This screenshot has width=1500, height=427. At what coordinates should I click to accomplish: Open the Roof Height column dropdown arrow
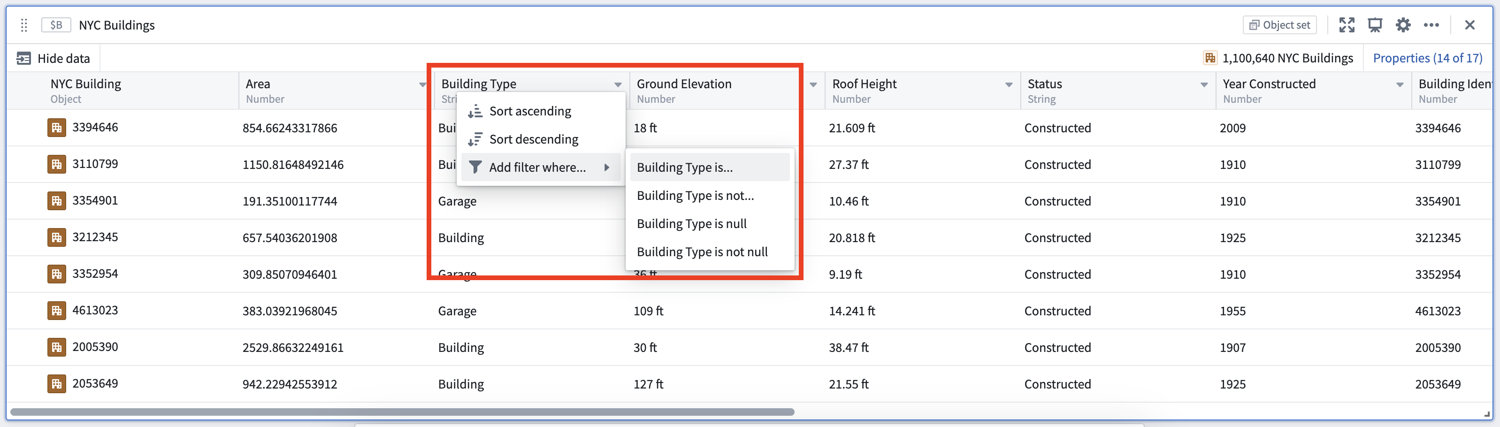[x=1009, y=85]
